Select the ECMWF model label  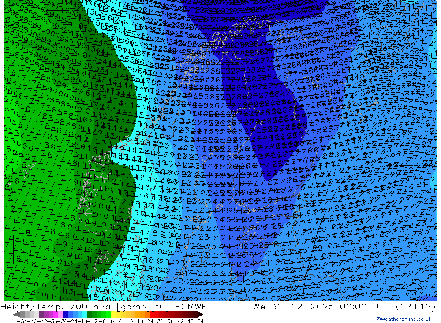coord(191,306)
